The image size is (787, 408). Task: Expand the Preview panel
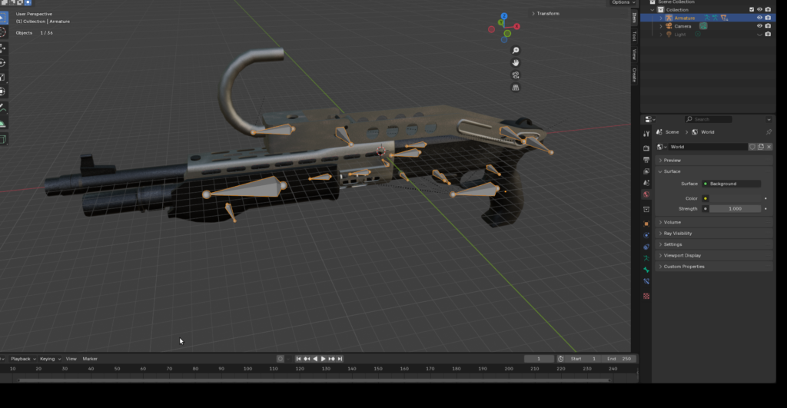click(x=714, y=161)
